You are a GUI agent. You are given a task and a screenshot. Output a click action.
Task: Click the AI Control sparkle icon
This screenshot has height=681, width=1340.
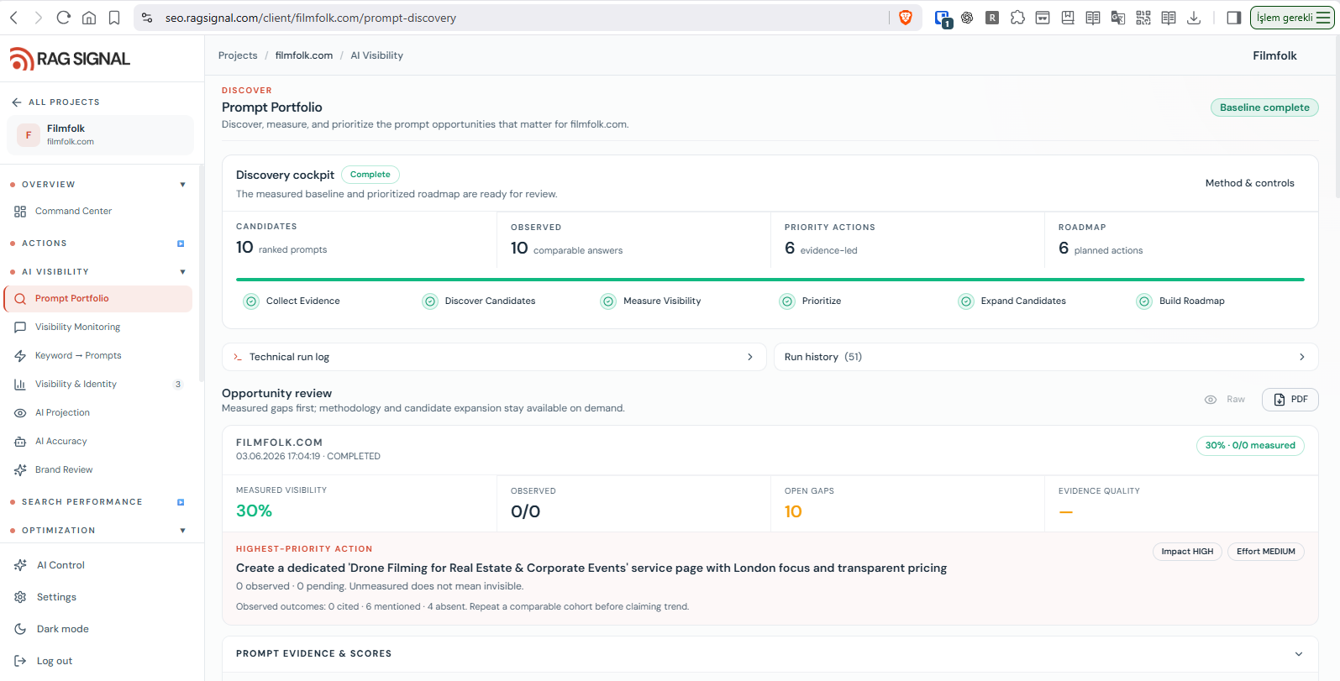pyautogui.click(x=20, y=565)
